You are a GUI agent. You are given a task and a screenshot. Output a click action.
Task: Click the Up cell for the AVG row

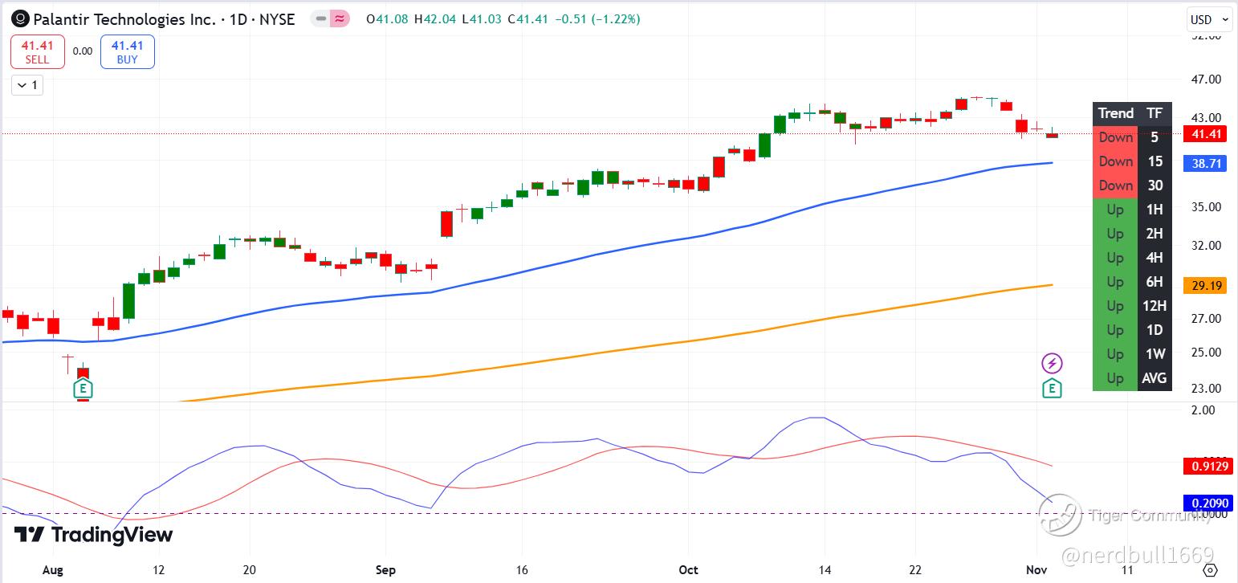(x=1115, y=378)
